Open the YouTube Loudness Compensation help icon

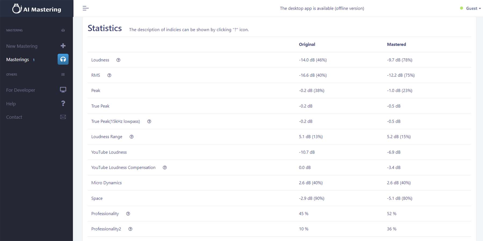(165, 167)
